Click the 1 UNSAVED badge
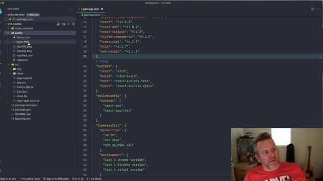 pos(33,15)
